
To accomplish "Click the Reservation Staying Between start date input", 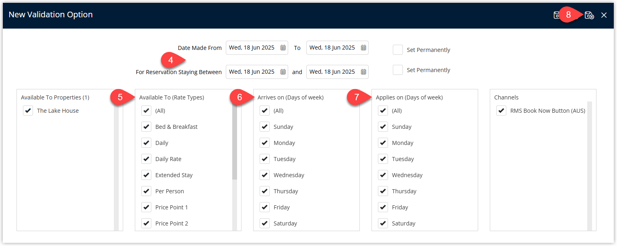I will click(257, 72).
